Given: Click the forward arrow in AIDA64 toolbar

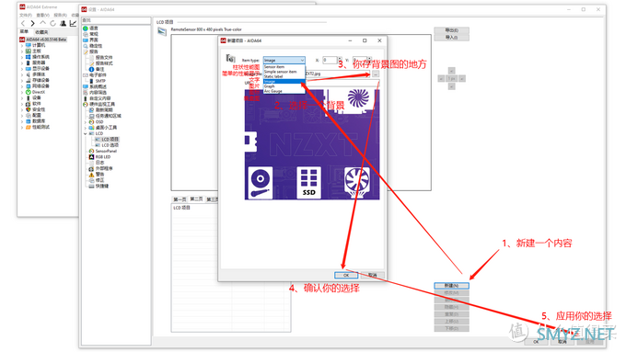Looking at the screenshot, I should (x=33, y=24).
